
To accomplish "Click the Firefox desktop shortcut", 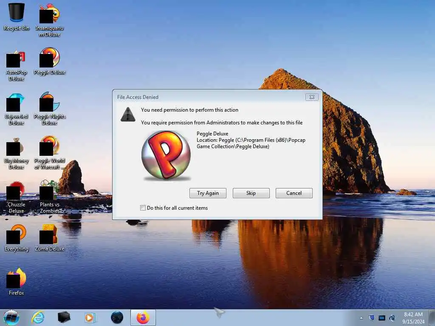I will pos(17,282).
